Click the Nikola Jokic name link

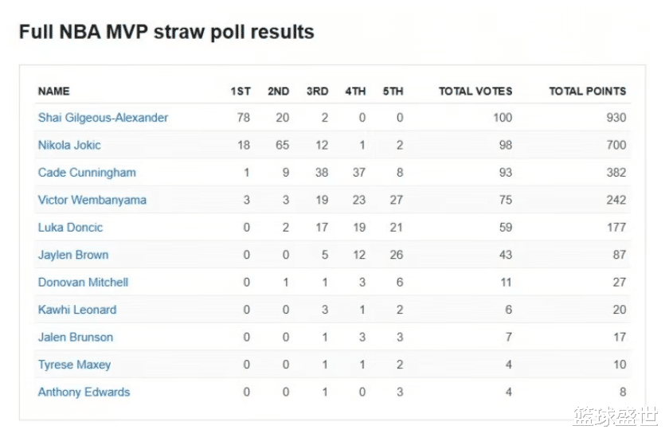69,146
